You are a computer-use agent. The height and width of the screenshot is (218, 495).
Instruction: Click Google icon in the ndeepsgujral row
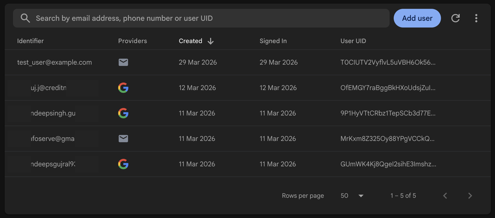click(123, 164)
